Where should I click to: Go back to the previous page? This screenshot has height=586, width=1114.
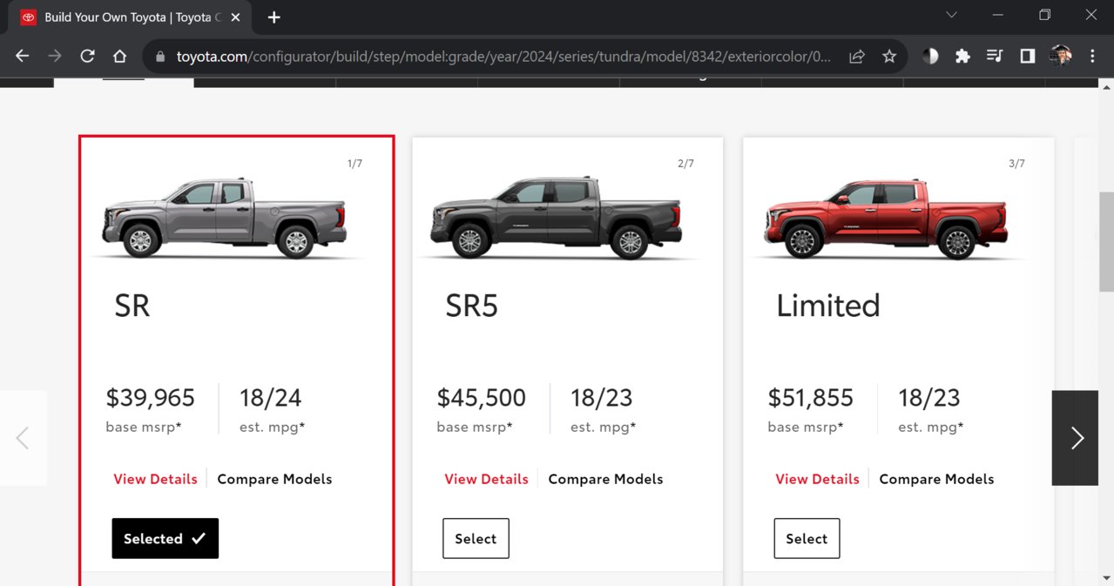coord(23,56)
